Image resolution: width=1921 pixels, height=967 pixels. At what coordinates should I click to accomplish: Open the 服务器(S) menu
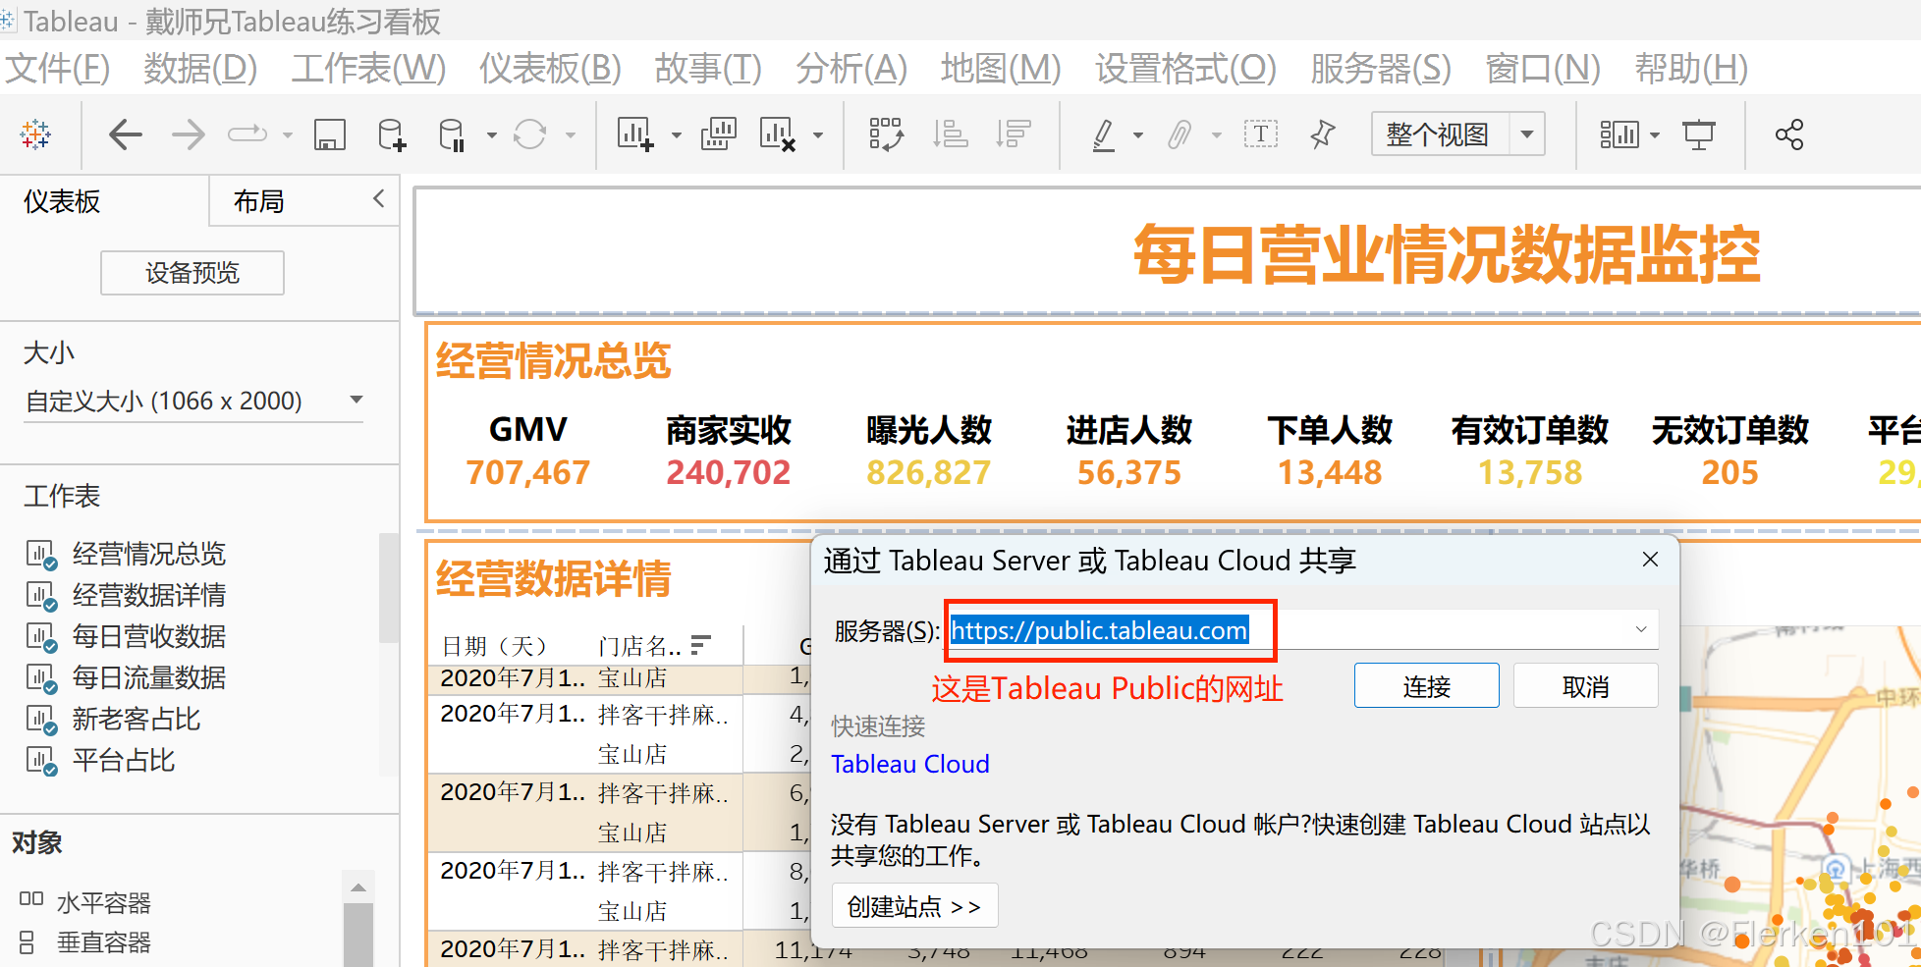pos(1380,69)
